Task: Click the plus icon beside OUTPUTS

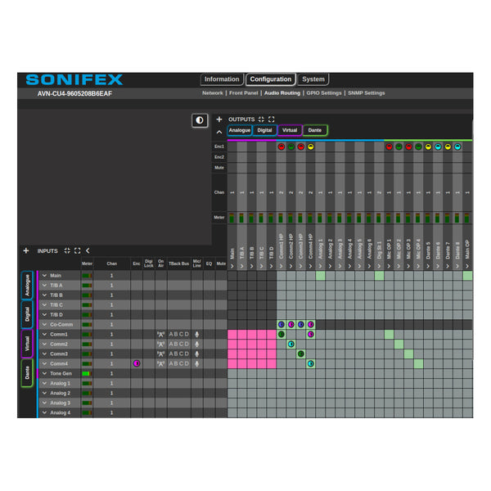Action: click(219, 119)
